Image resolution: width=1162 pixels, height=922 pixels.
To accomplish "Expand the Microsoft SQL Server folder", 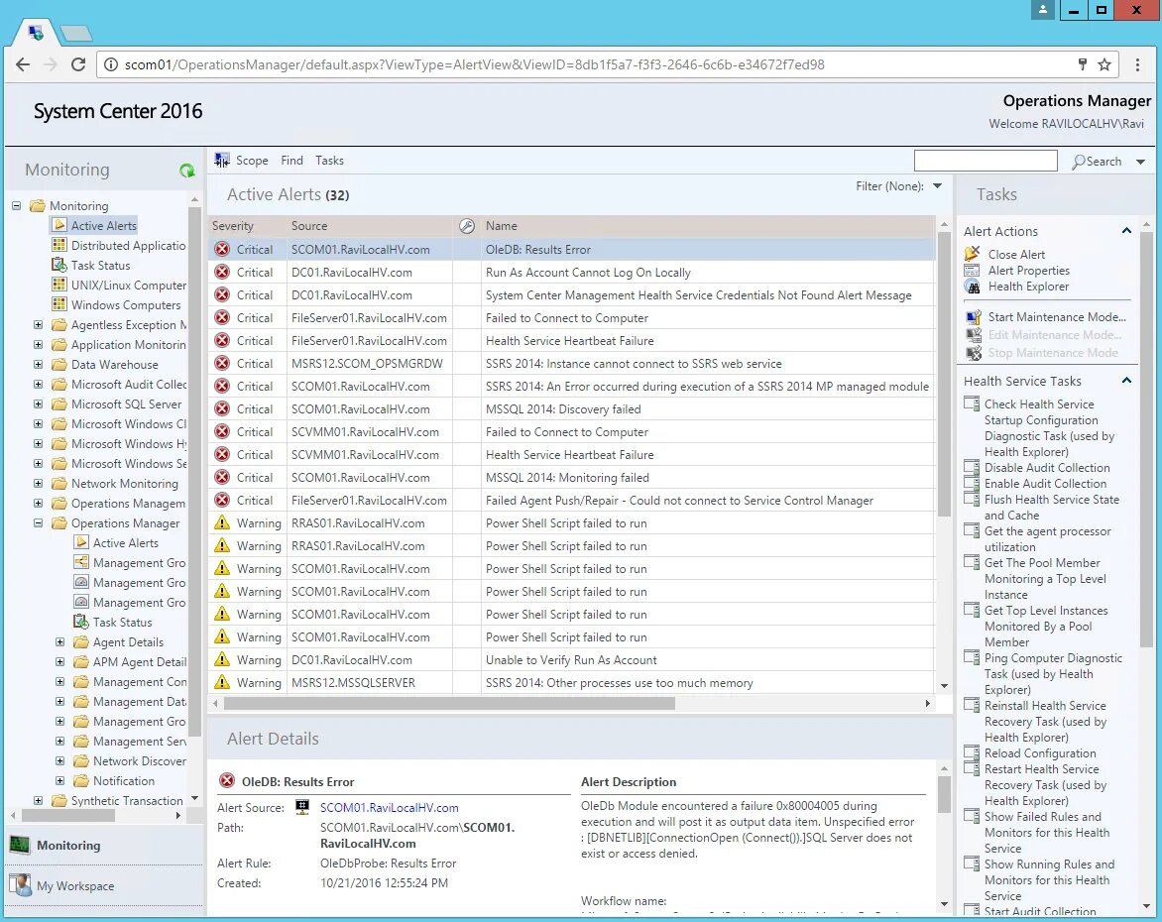I will (x=38, y=403).
